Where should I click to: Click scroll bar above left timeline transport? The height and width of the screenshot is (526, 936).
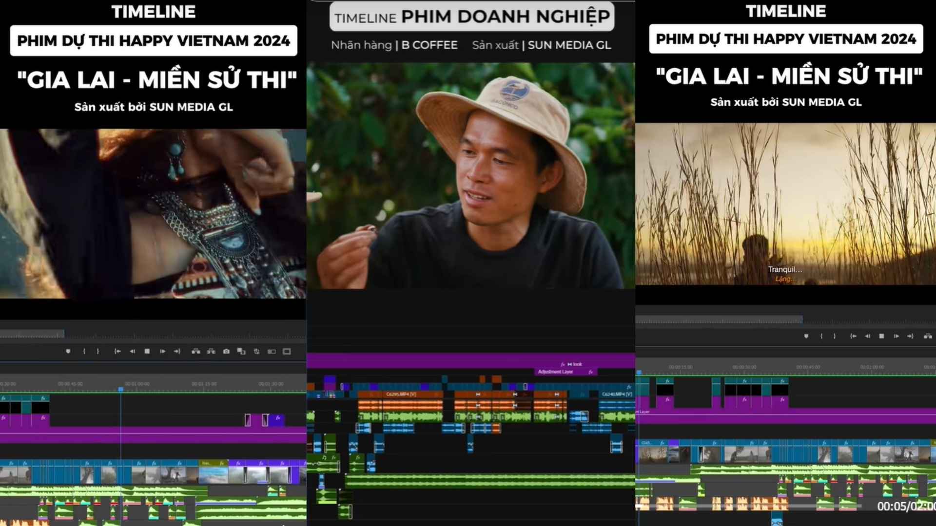click(x=32, y=334)
